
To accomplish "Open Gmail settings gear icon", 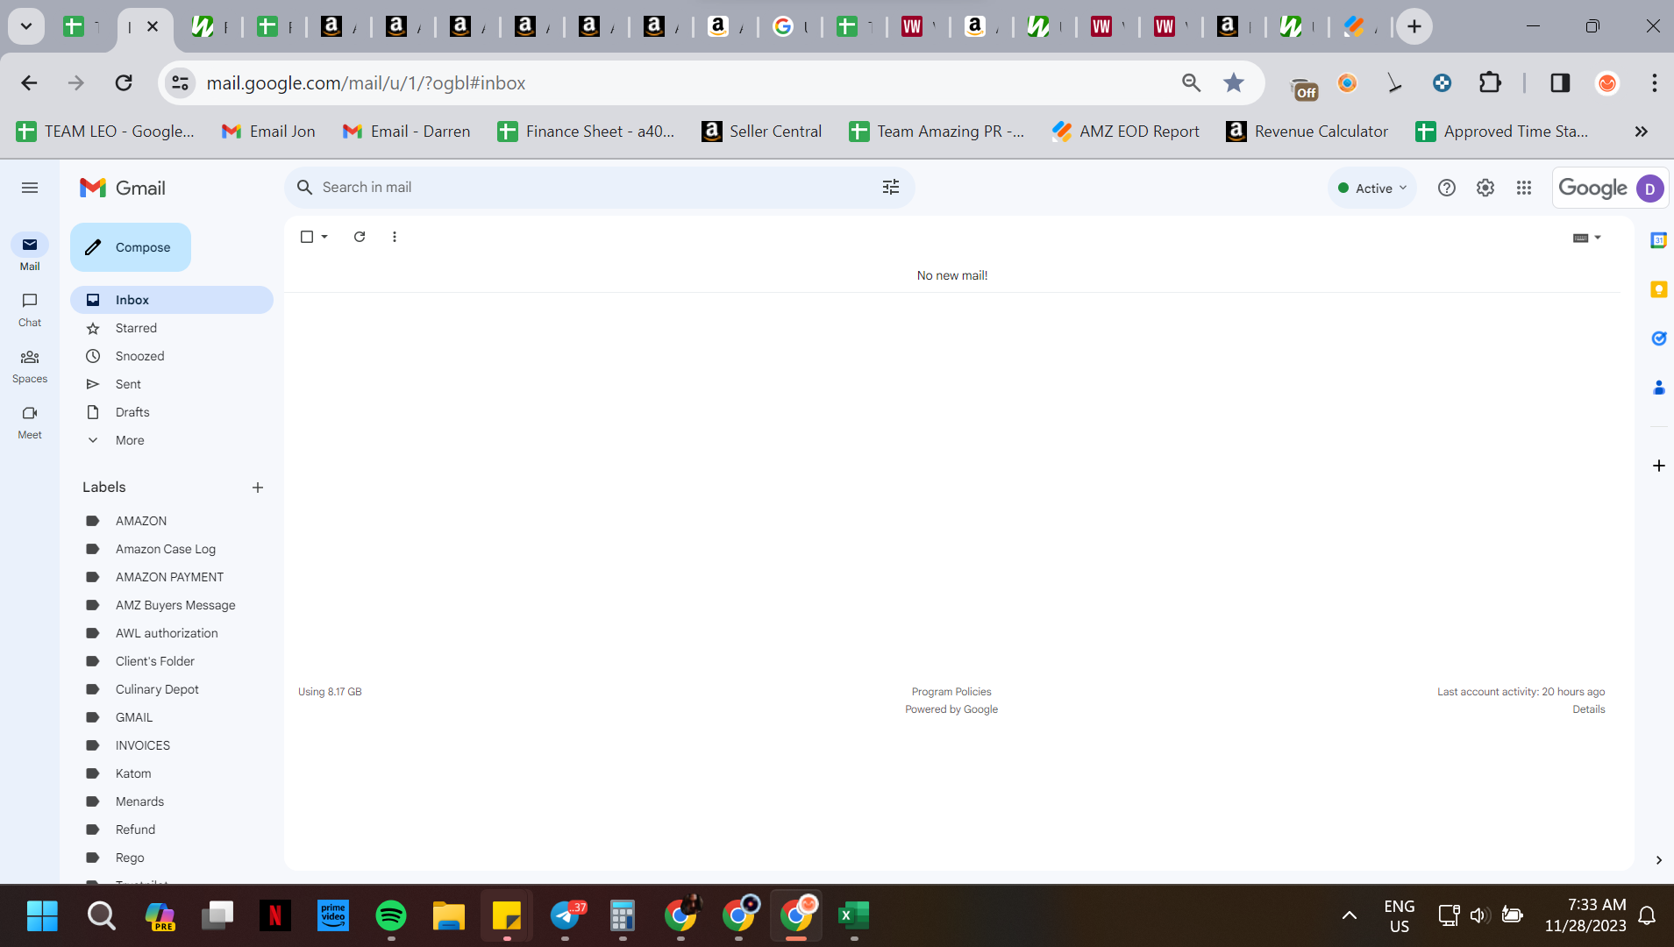I will click(1485, 188).
